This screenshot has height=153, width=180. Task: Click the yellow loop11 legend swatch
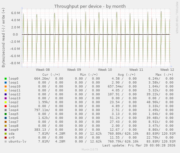click(x=6, y=90)
